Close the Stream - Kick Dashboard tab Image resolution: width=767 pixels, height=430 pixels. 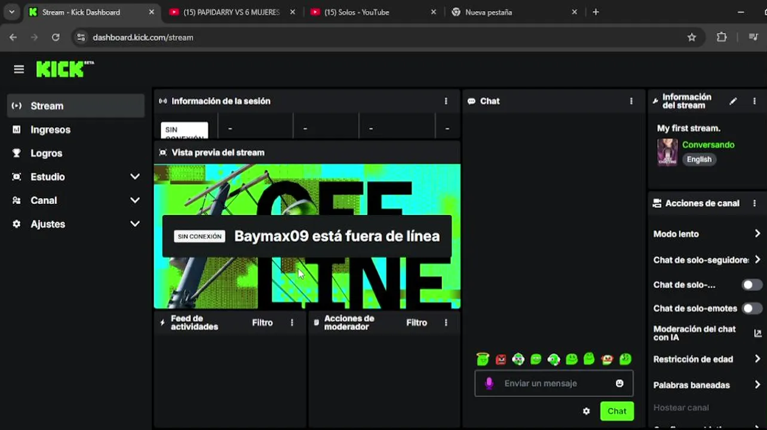pos(151,12)
